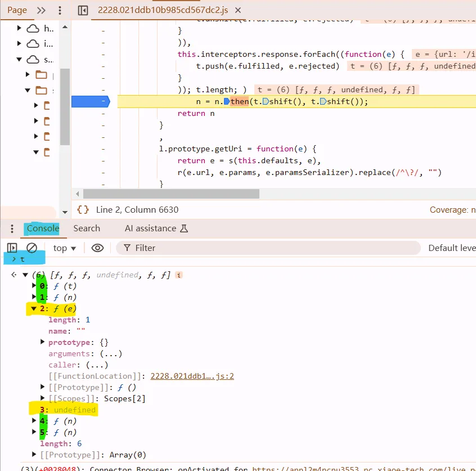Focus the console Filter input field
Screen dimensions: 476x471
coord(268,248)
